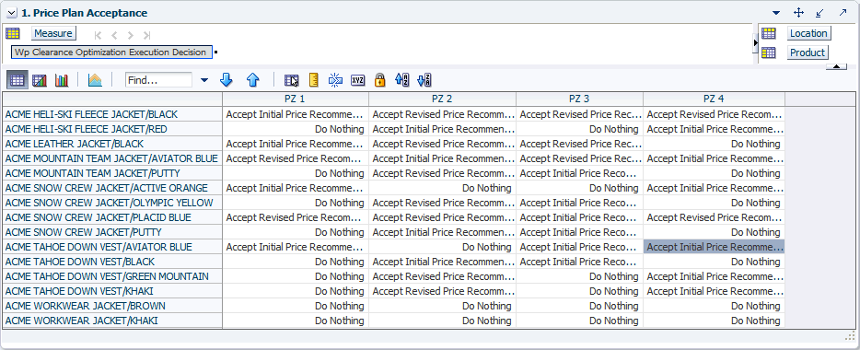Viewport: 860px width, 350px height.
Task: Select the PZ 4 column header
Action: point(715,99)
